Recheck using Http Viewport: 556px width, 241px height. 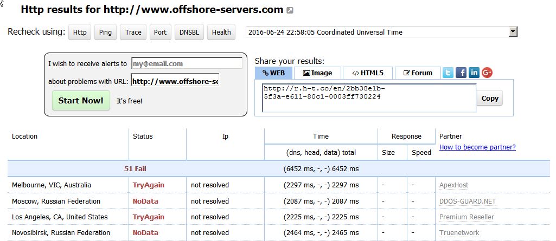click(x=80, y=32)
